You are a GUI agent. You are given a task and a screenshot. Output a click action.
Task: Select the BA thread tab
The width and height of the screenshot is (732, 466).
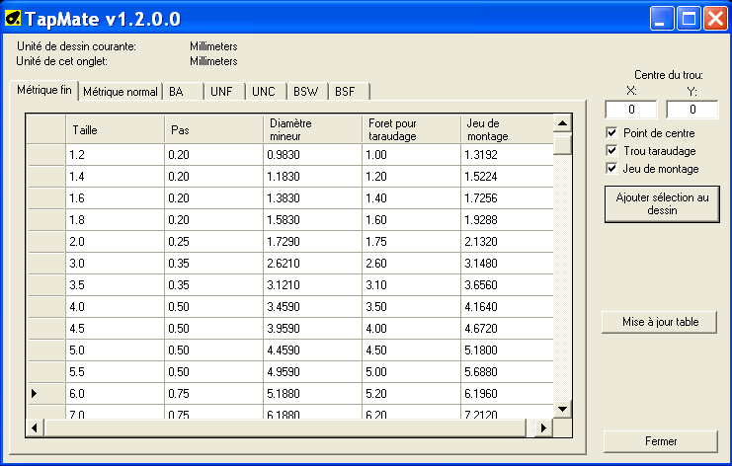[x=184, y=92]
